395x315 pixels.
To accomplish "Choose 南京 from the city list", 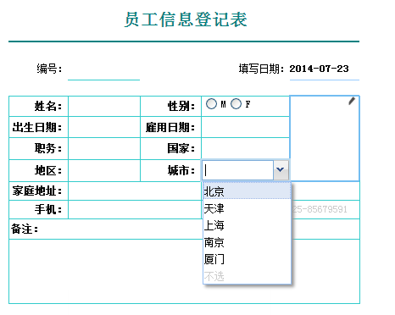I will tap(247, 242).
